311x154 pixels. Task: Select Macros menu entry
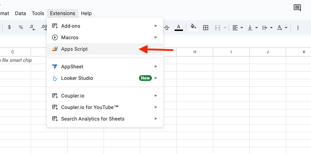(105, 37)
